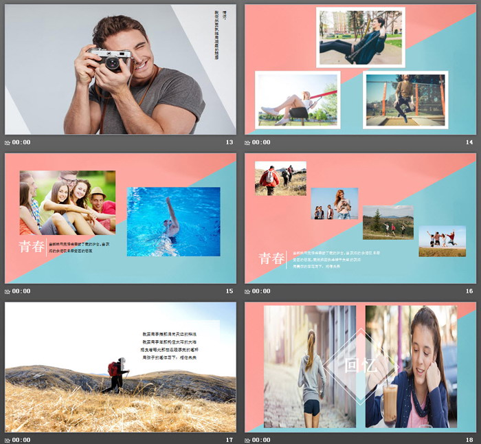481x444 pixels.
Task: Select the slide with the swimmer photo
Action: click(x=120, y=219)
